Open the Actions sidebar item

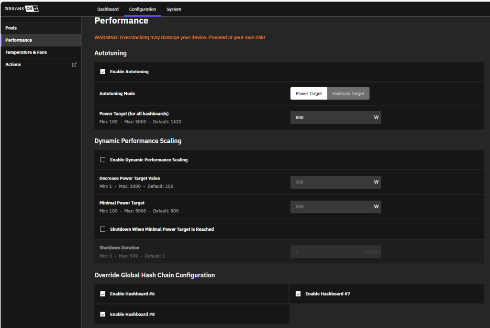point(13,65)
